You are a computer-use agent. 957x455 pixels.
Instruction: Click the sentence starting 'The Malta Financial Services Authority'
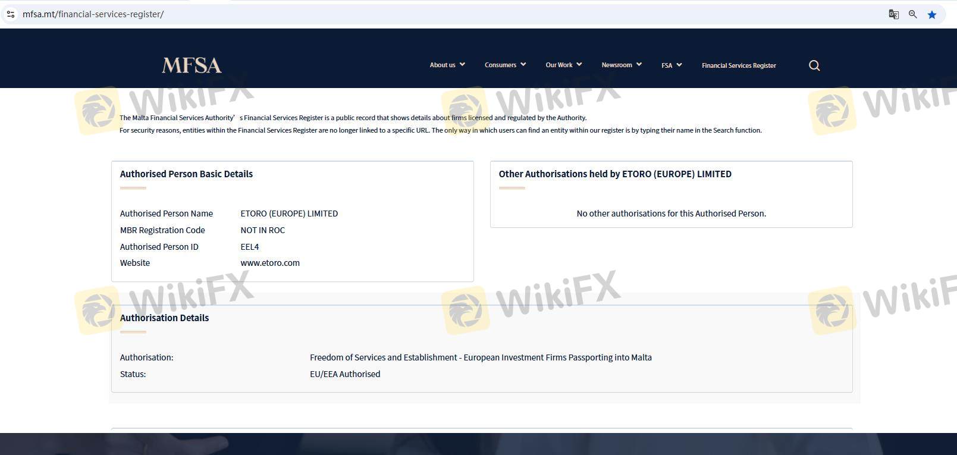point(353,118)
